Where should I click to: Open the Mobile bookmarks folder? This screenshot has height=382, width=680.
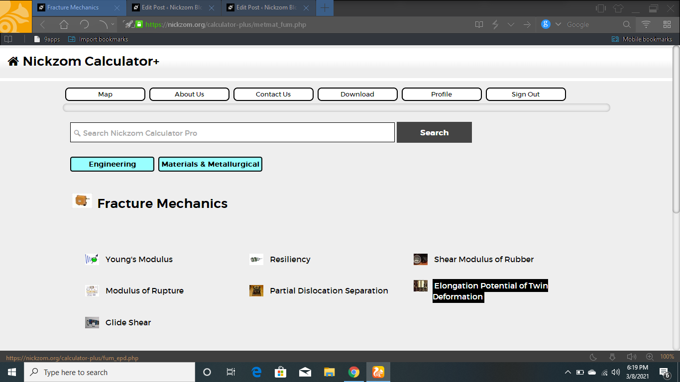click(642, 39)
